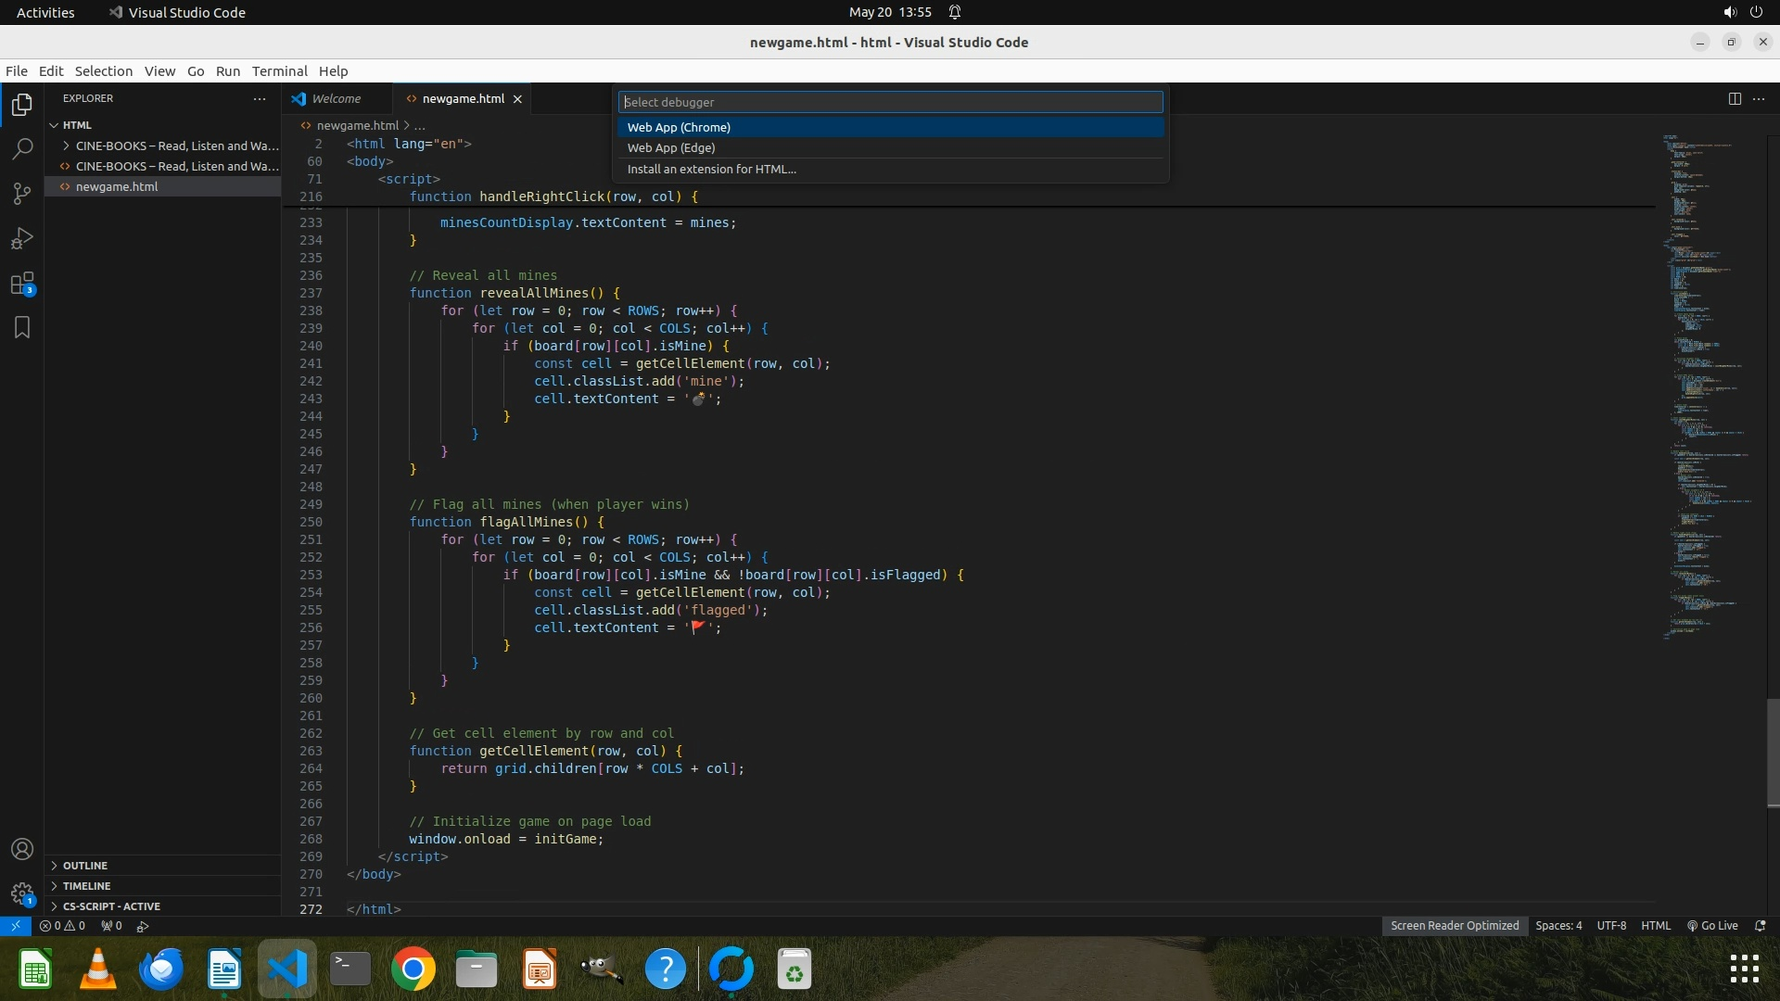Image resolution: width=1780 pixels, height=1001 pixels.
Task: Click the Go Live status bar button
Action: click(x=1712, y=925)
